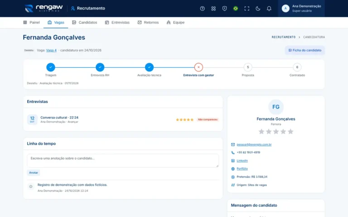The width and height of the screenshot is (348, 217).
Task: Select the Contratado stage step 6
Action: click(x=297, y=67)
